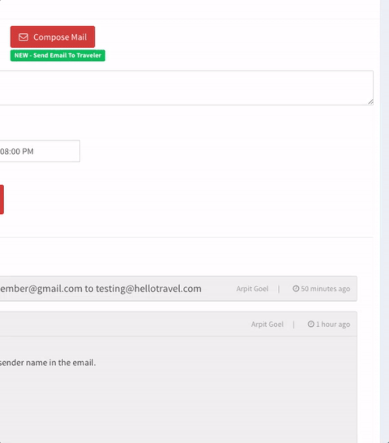Click the NEW - Send Email To Traveler badge
This screenshot has height=443, width=389.
[x=58, y=55]
